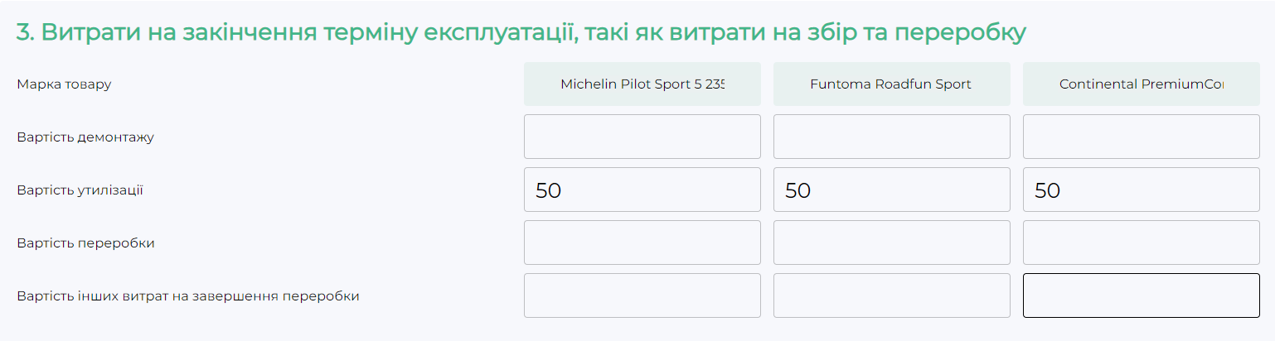Viewport: 1275px width, 341px height.
Task: Focus Funtoma's 'Вартість утилізації' field showing 50
Action: (x=891, y=190)
